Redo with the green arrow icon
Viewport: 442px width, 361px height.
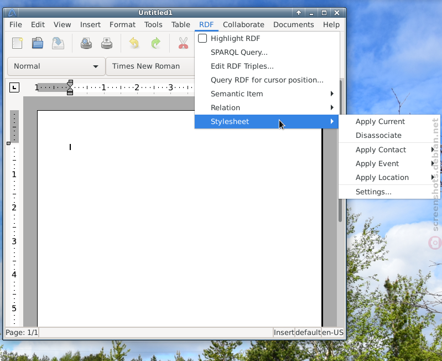[155, 43]
